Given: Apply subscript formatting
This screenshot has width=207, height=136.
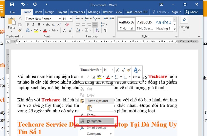Looking at the screenshot, I should click(x=53, y=25).
